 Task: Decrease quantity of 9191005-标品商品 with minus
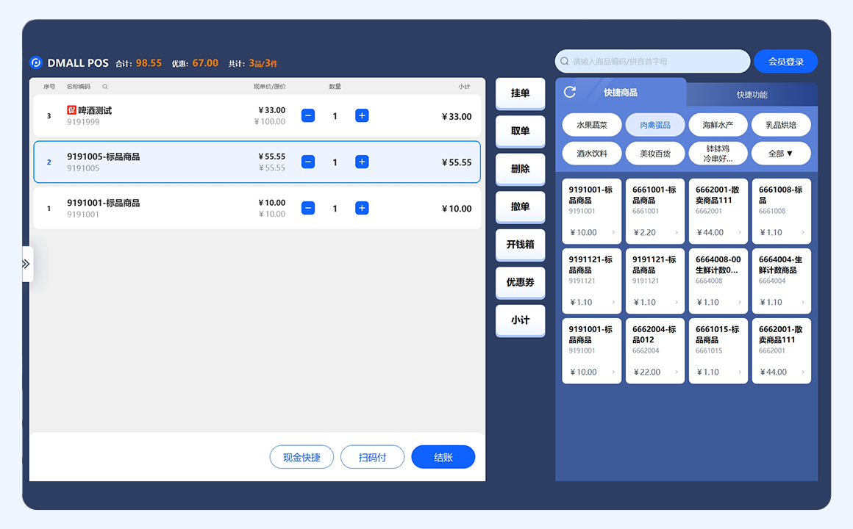(x=308, y=162)
